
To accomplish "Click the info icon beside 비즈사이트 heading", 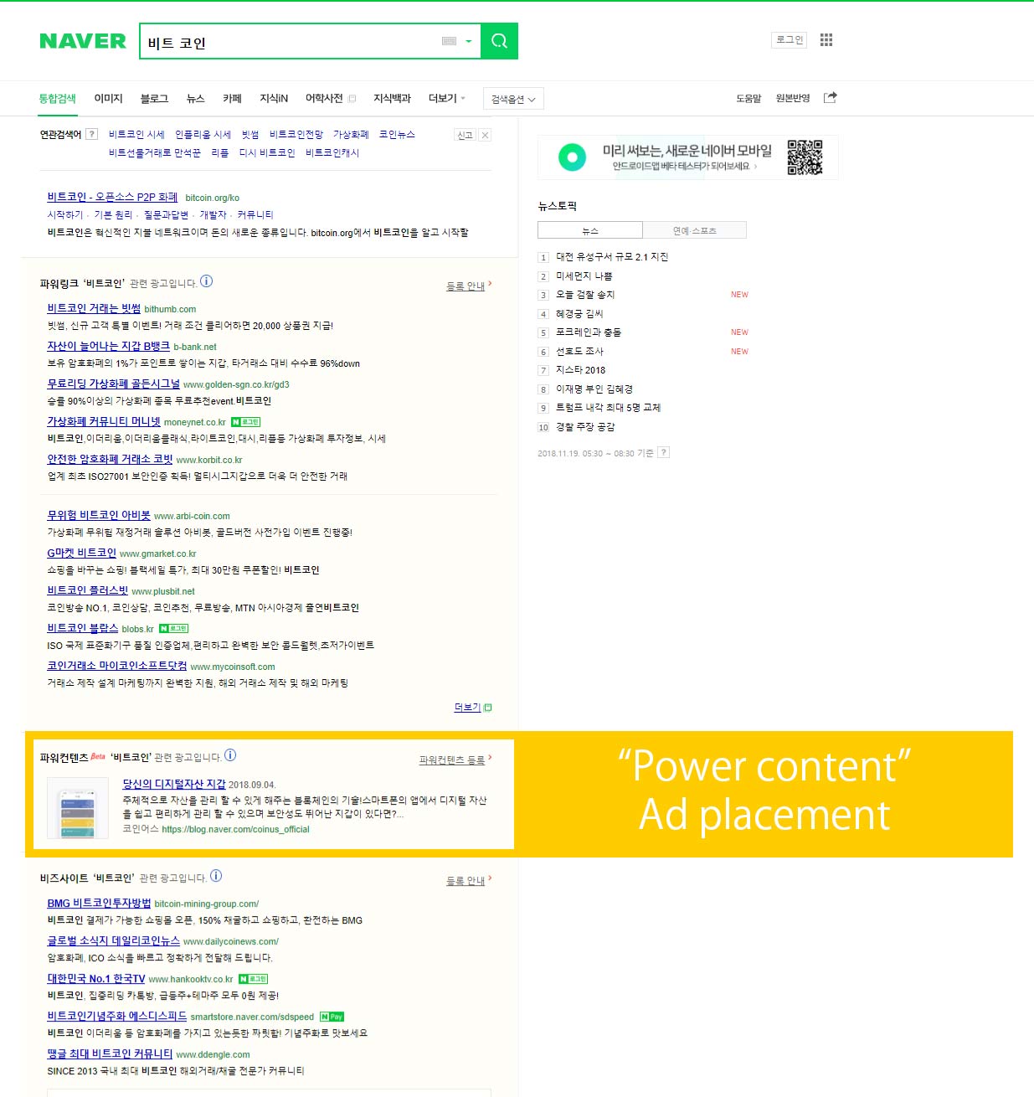I will tap(216, 876).
